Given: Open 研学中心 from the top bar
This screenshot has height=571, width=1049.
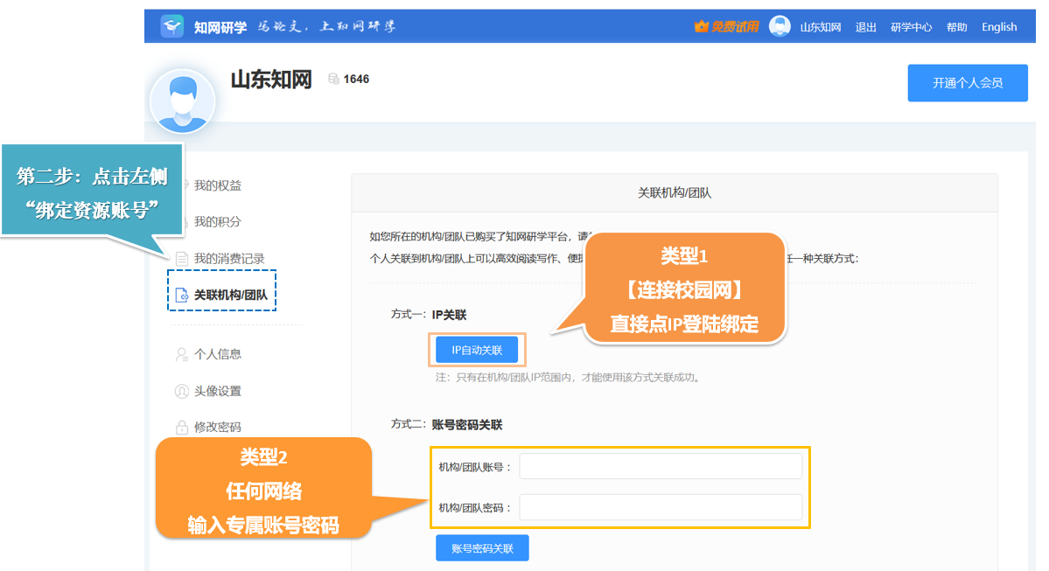Looking at the screenshot, I should pos(911,27).
